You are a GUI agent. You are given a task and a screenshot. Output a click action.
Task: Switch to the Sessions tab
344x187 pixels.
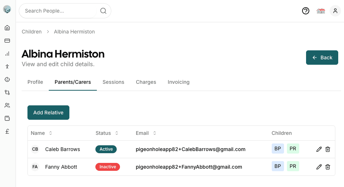pyautogui.click(x=113, y=82)
